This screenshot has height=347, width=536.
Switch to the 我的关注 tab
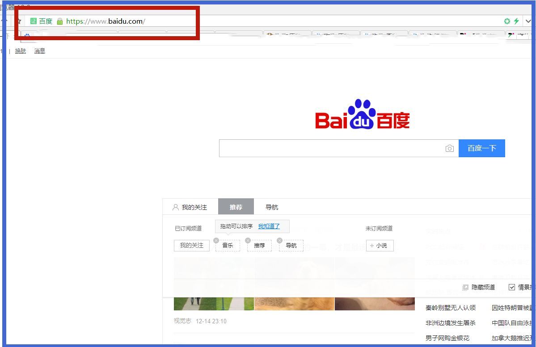[190, 207]
